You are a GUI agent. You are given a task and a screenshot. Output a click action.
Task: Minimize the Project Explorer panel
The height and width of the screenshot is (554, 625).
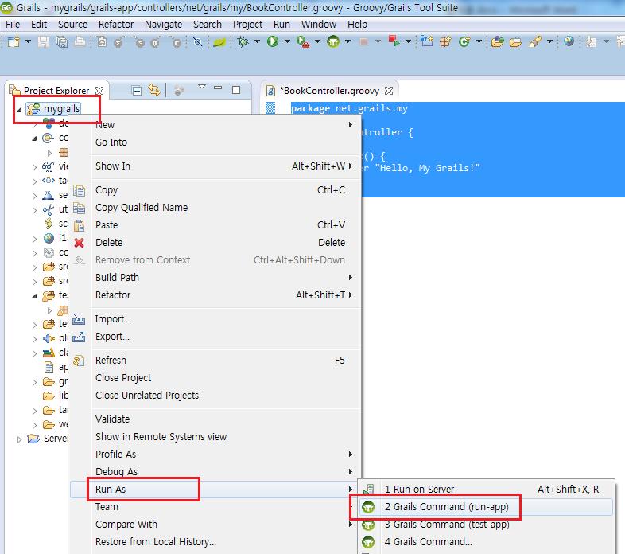point(218,88)
